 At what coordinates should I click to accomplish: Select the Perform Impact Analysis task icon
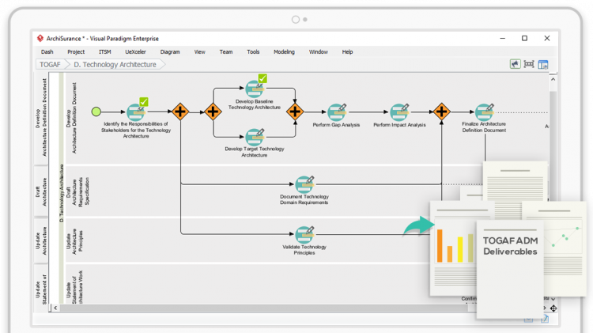[x=399, y=112]
